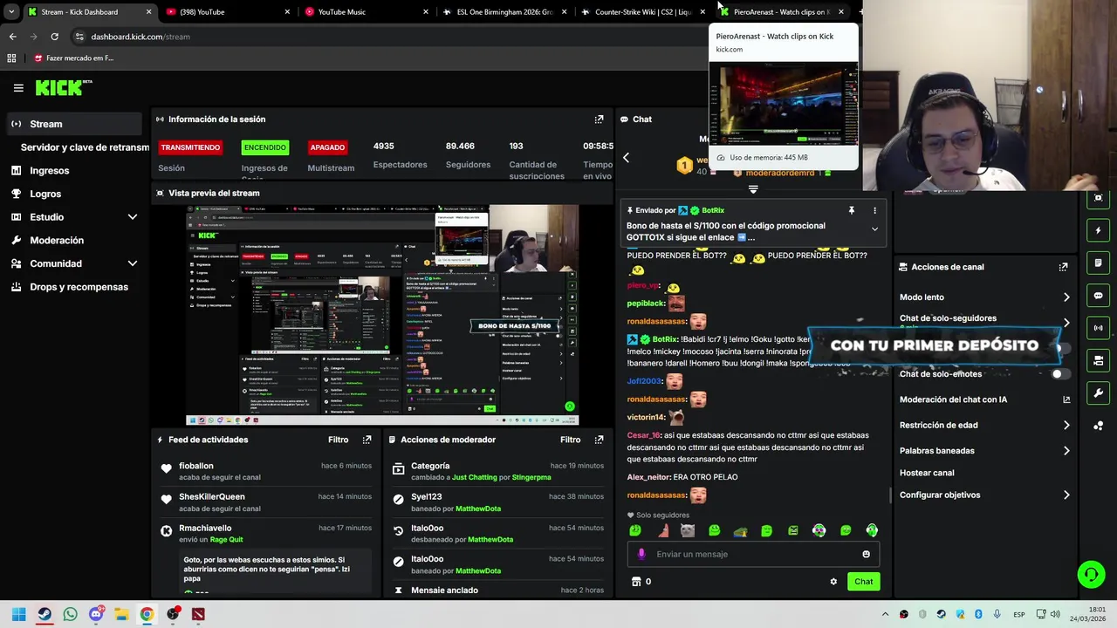
Task: Click the document icon in right sidebar
Action: point(1098,263)
